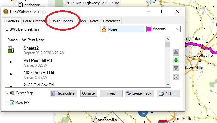Click the magenta color swatch square
The width and height of the screenshot is (217, 123).
tap(149, 29)
